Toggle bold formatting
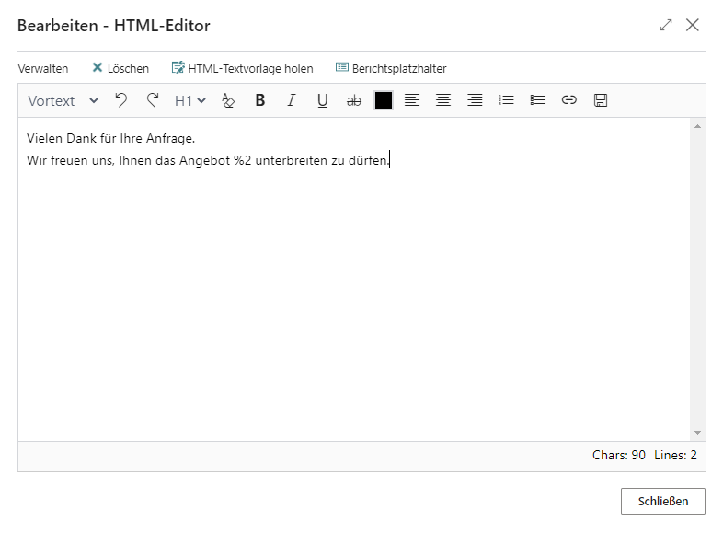This screenshot has height=533, width=723. click(x=260, y=100)
